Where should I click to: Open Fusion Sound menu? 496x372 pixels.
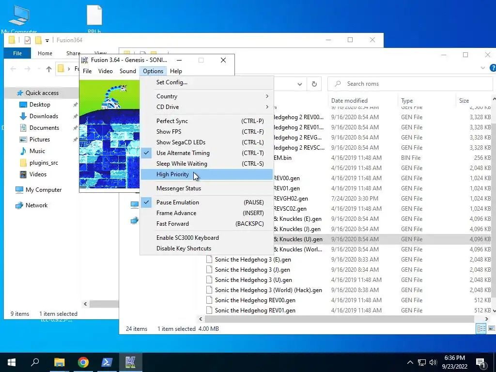click(127, 71)
